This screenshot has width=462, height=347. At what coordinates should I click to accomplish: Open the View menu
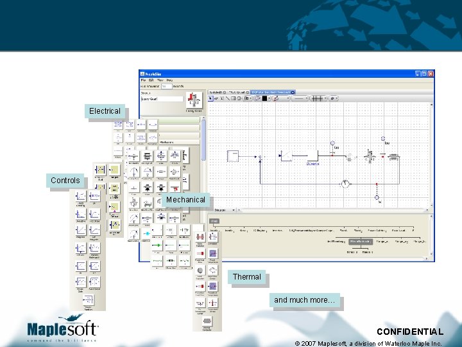pos(160,80)
